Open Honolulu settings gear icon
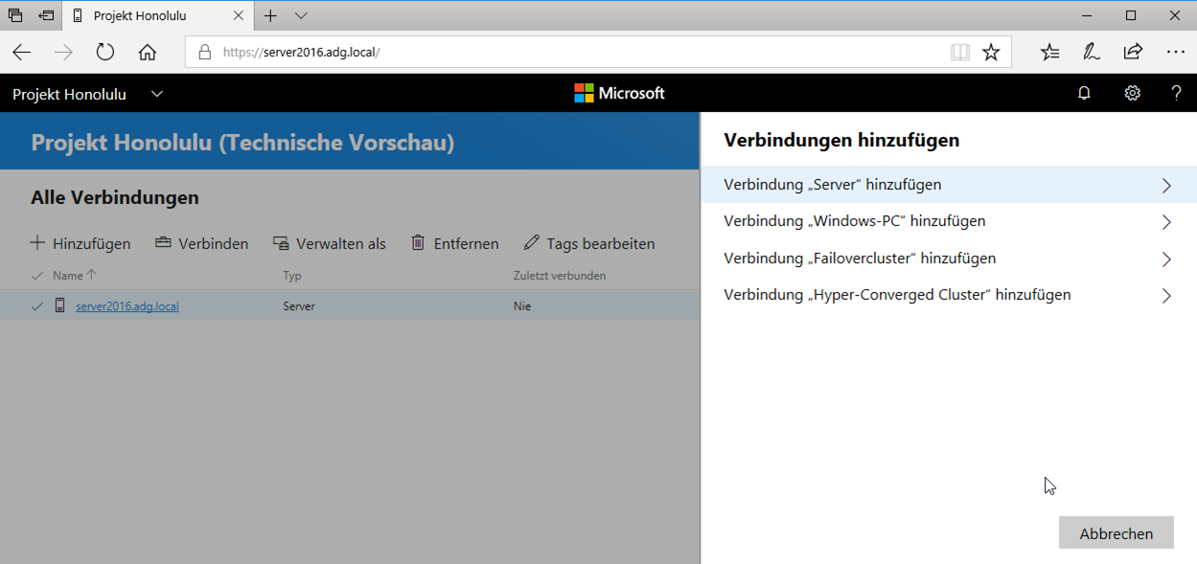Image resolution: width=1197 pixels, height=564 pixels. click(1132, 93)
